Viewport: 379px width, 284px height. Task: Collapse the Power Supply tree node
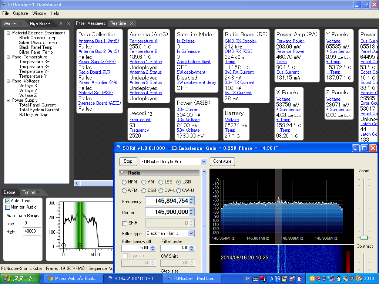pos(8,100)
